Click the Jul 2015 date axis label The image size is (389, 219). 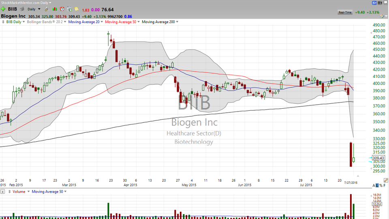coord(306,185)
